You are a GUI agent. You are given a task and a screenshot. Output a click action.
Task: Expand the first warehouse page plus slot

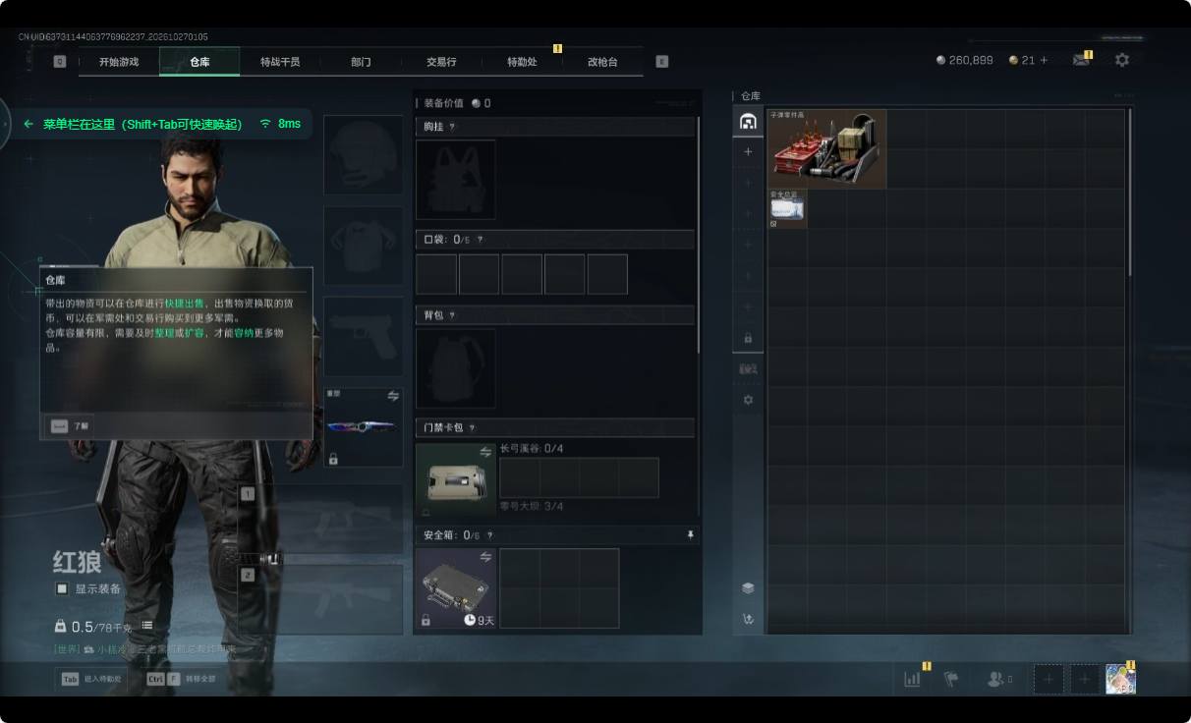coord(748,152)
